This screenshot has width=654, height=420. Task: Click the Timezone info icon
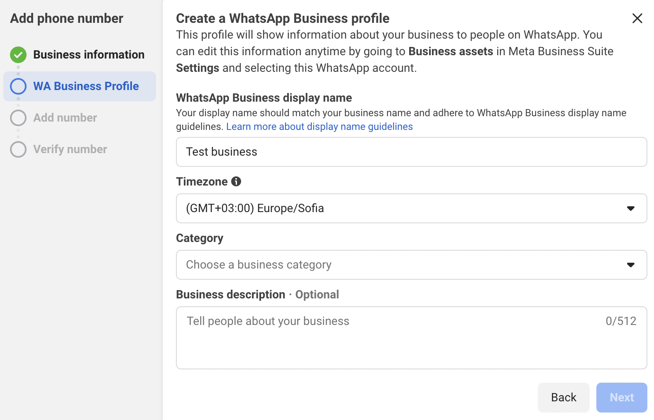pyautogui.click(x=236, y=181)
